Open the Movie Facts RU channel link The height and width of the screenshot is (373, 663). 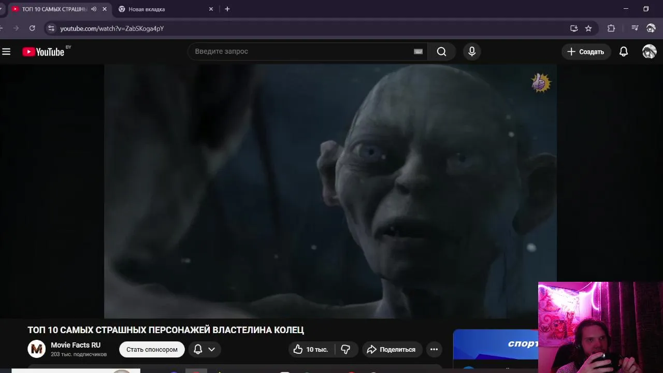[76, 345]
